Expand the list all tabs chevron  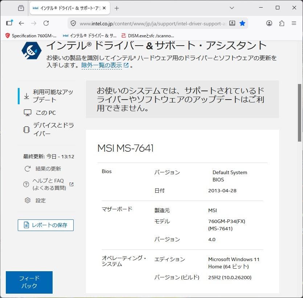[x=232, y=8]
